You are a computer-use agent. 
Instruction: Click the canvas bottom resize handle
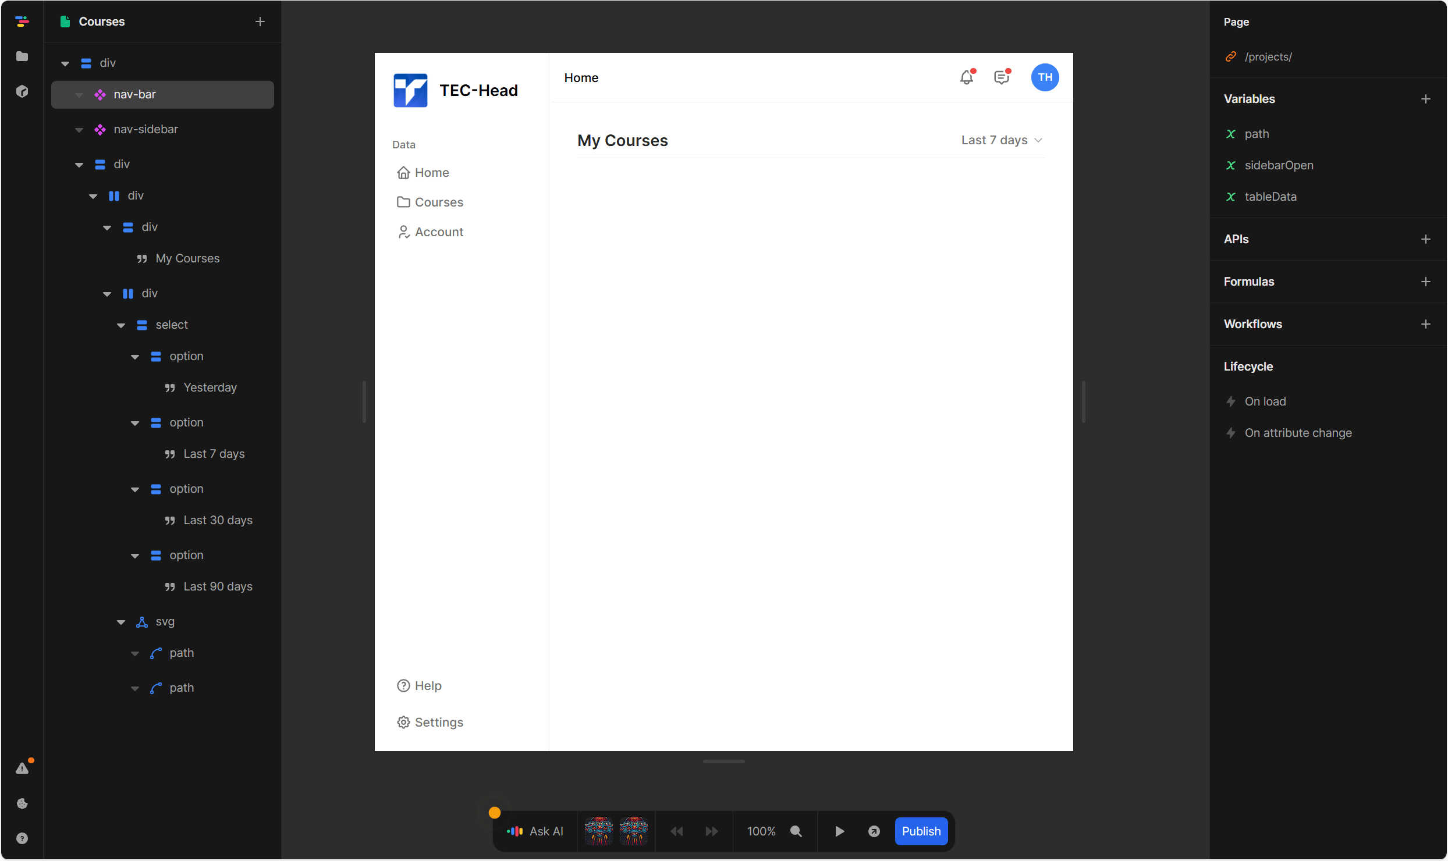(724, 762)
